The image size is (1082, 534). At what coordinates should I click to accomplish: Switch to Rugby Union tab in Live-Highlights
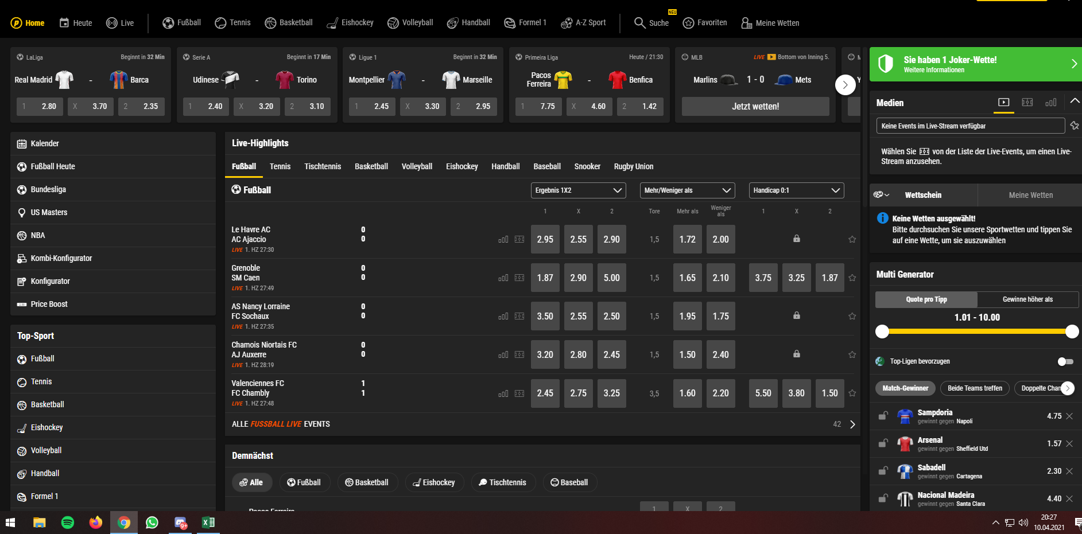[634, 166]
